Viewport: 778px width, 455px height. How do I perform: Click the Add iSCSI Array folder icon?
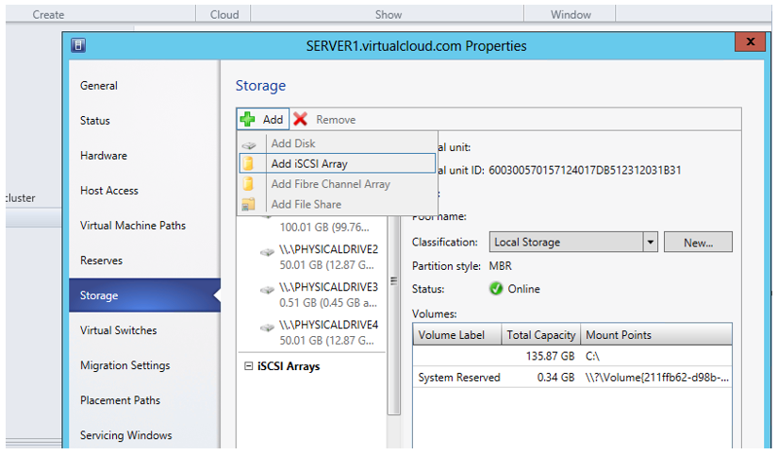(249, 164)
